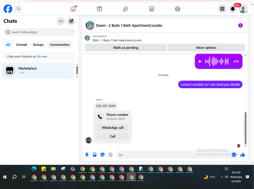Screen dimensions: 254x189
Task: Open Dawn's conversation header avatar
Action: click(90, 25)
